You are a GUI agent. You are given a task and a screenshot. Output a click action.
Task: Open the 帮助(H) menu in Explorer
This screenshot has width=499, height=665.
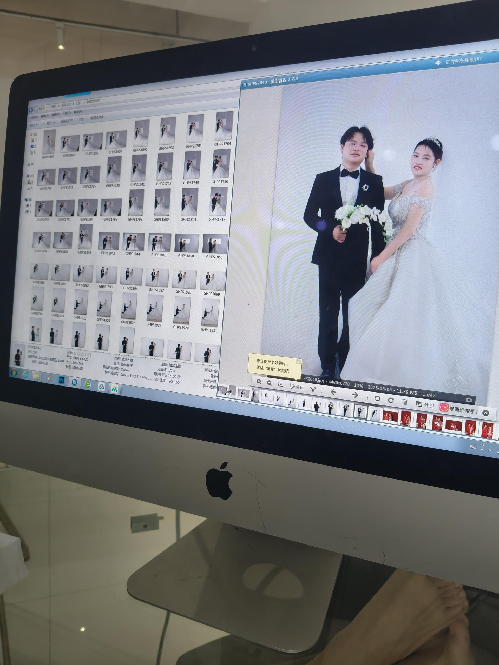pyautogui.click(x=78, y=112)
